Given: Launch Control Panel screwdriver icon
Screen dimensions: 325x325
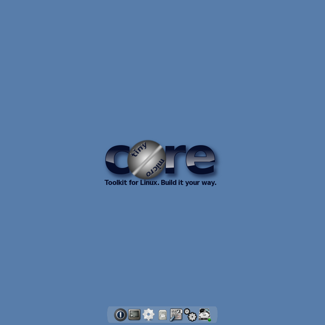Looking at the screenshot, I should [x=176, y=315].
